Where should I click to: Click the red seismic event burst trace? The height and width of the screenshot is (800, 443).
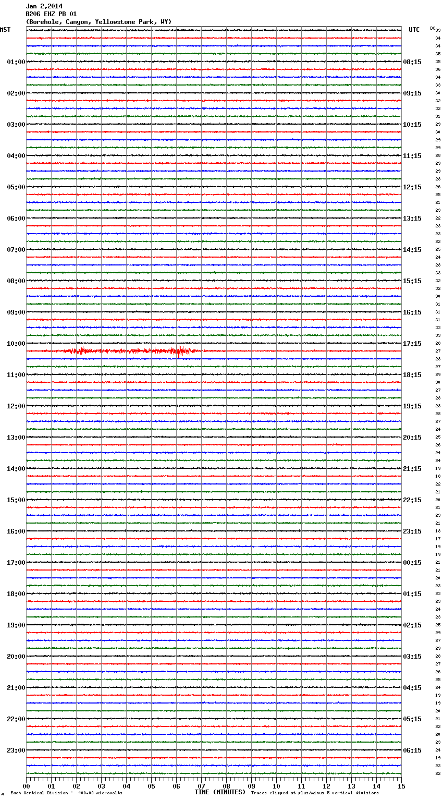pos(130,351)
